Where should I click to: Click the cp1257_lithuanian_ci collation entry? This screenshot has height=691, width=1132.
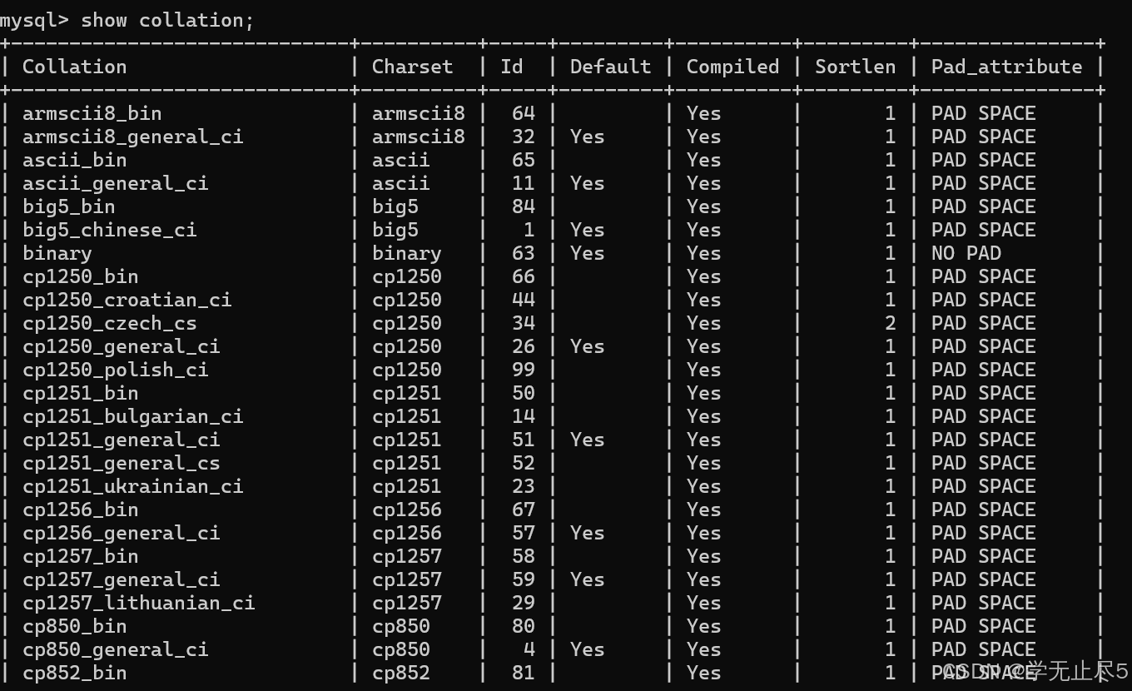[x=138, y=603]
